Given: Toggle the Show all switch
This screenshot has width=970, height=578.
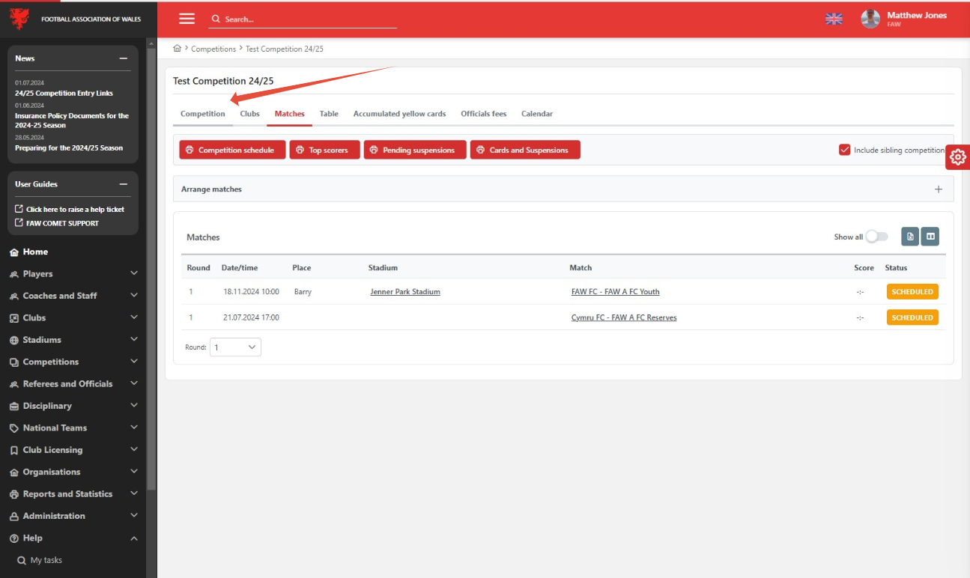Looking at the screenshot, I should pyautogui.click(x=877, y=237).
